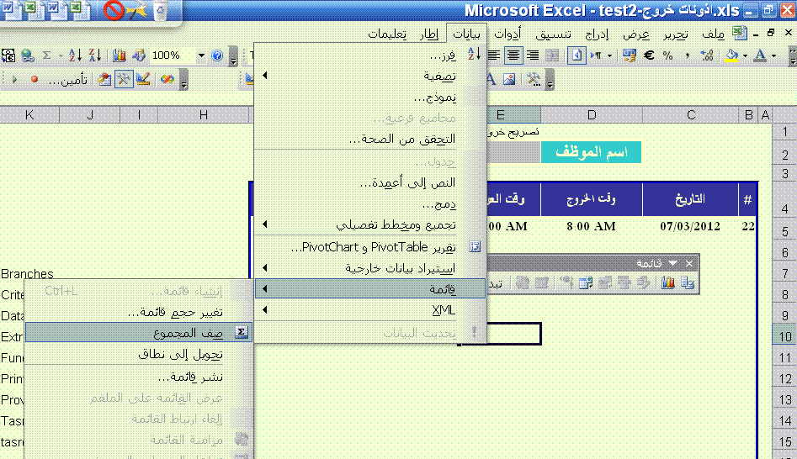Click the Increase Decimal icon
Image resolution: width=797 pixels, height=459 pixels.
click(707, 55)
